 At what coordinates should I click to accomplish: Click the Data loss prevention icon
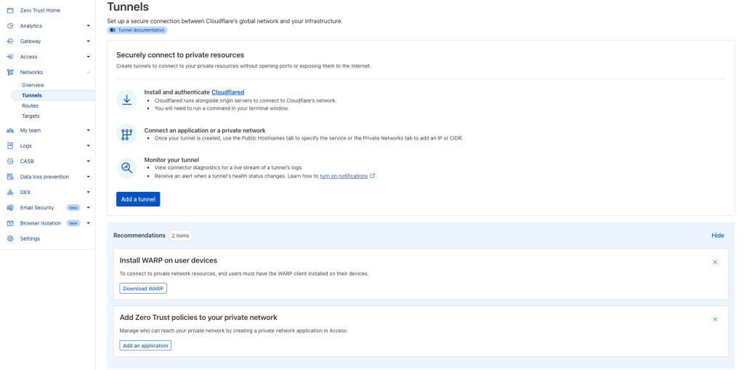10,177
